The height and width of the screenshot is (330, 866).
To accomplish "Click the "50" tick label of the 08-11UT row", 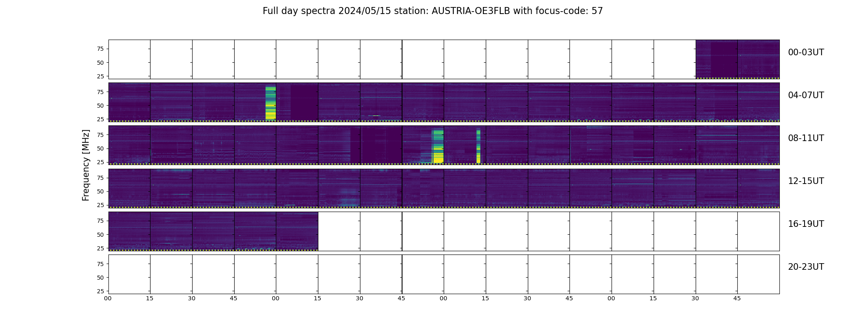I will (x=100, y=148).
